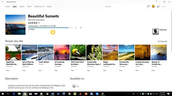Switch to the Books tab
172x96 pixels.
pyautogui.click(x=49, y=6)
